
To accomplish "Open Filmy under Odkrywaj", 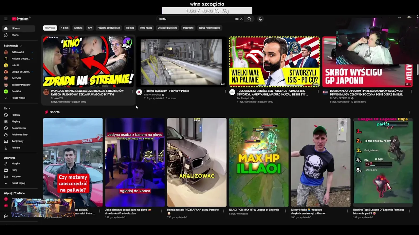I will 19,170.
